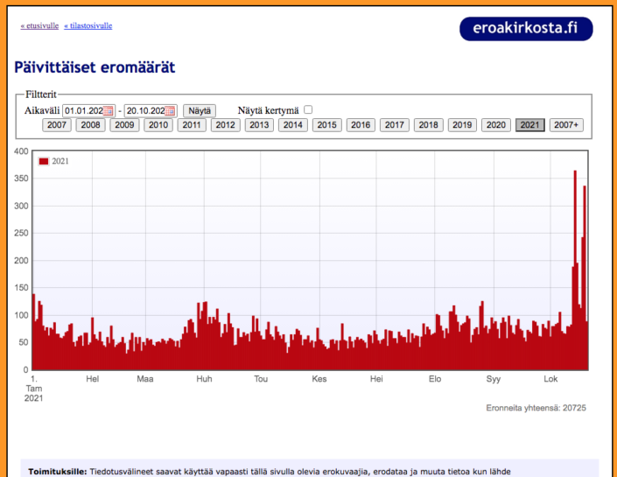Select the 2015 year button
The height and width of the screenshot is (477, 617).
327,125
